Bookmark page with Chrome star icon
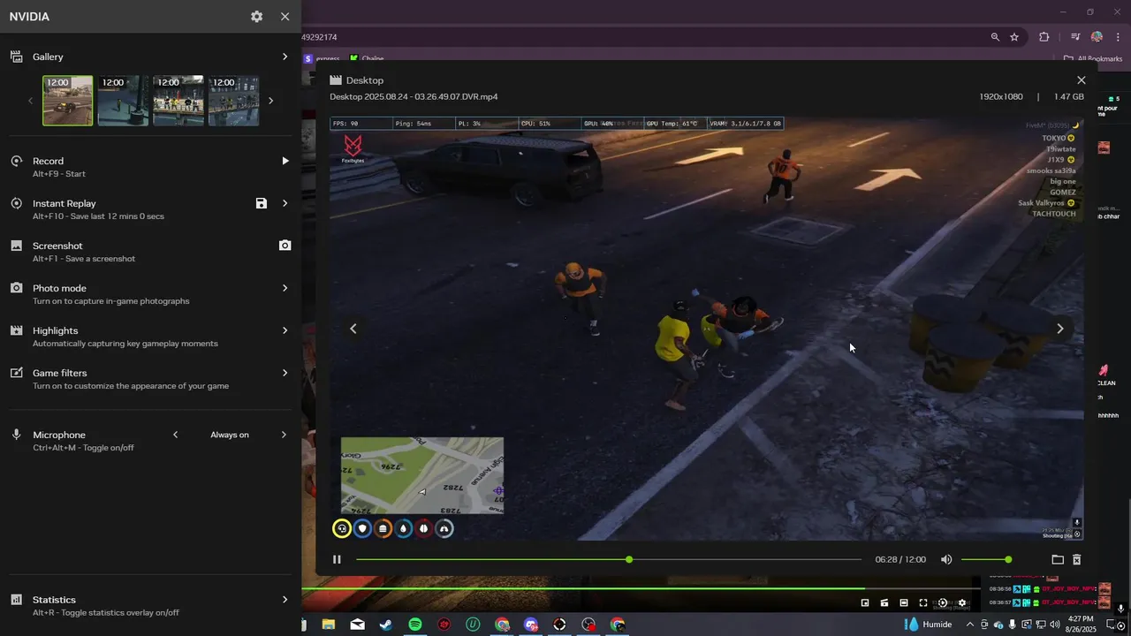This screenshot has height=636, width=1131. click(x=1014, y=37)
